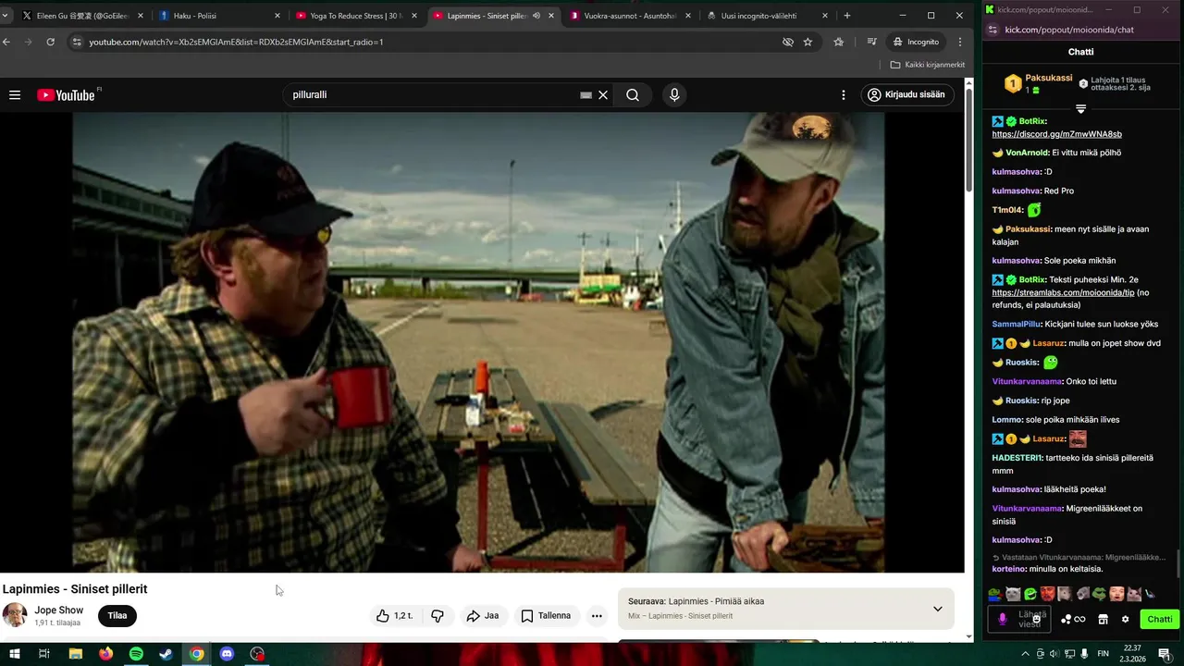Click the Incognito profile chip
Screen dimensions: 1184x666
(x=915, y=42)
